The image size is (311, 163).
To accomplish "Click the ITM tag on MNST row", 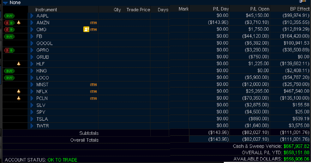I will [94, 85].
